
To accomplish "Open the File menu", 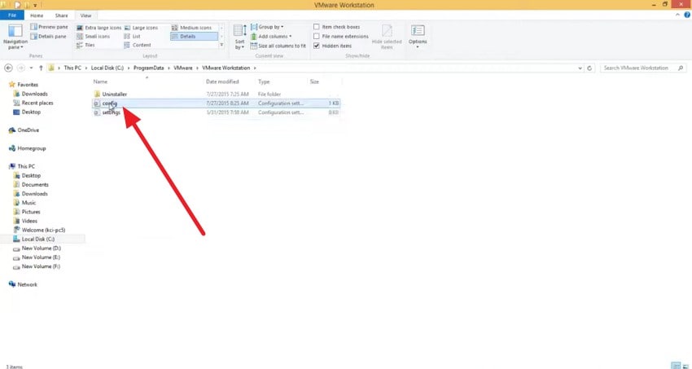I will click(x=12, y=15).
